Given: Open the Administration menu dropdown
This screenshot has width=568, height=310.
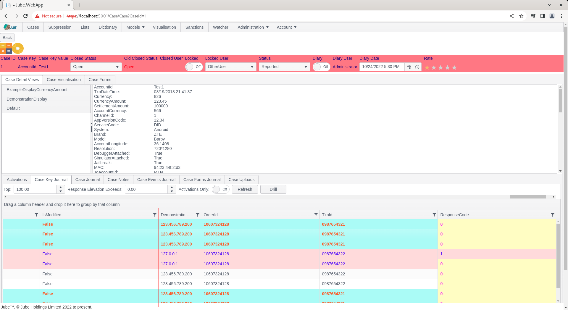Looking at the screenshot, I should tap(253, 27).
